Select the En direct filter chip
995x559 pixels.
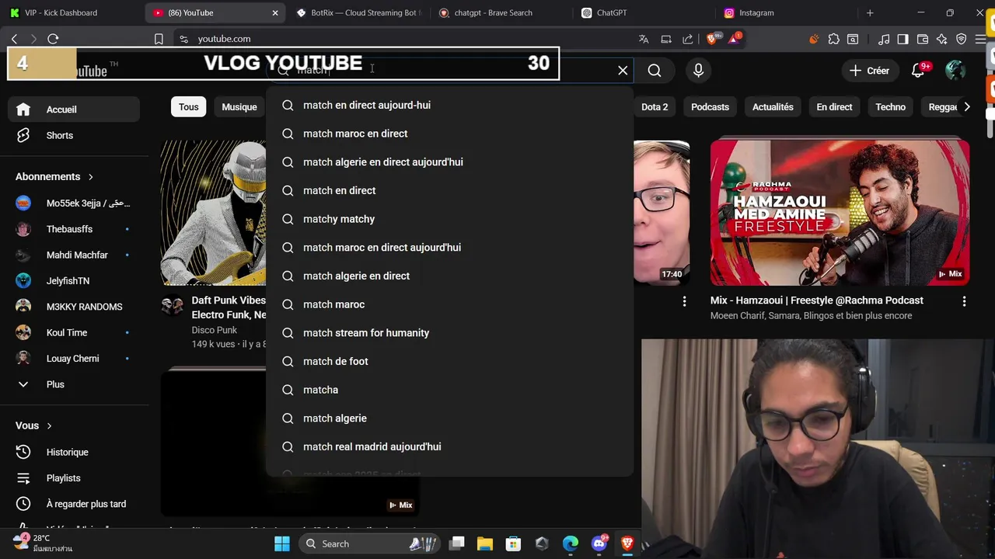(834, 107)
